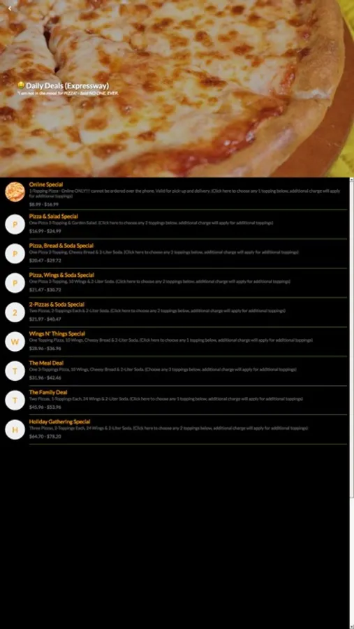Click the Pizza & Salad Special P icon
This screenshot has height=629, width=354.
15,224
